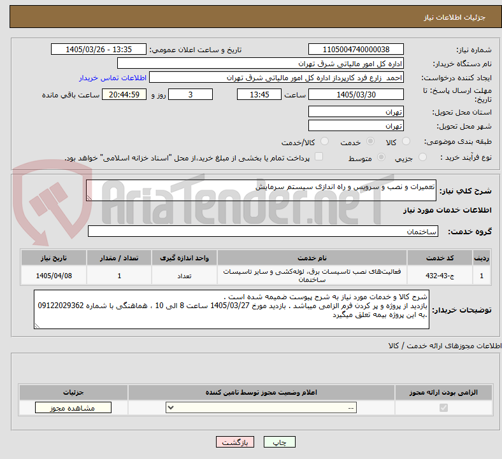Click the ایجاد کننده درخواست field
Screen dimensions: 502x459
[x=276, y=78]
